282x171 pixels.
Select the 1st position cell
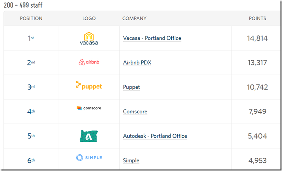[31, 38]
